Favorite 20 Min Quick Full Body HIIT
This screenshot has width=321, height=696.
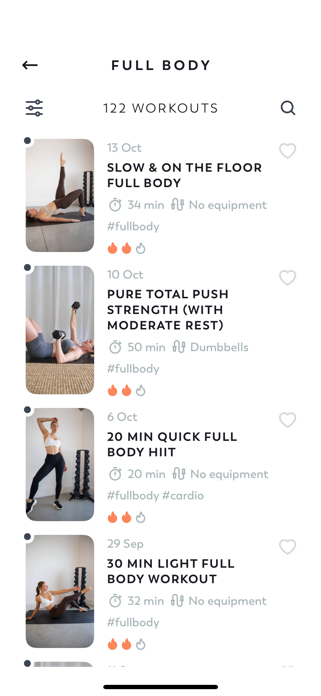click(x=287, y=420)
